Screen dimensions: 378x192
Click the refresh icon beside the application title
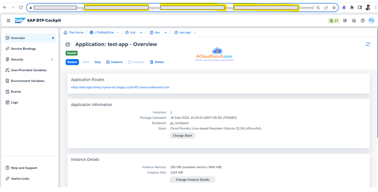368,44
